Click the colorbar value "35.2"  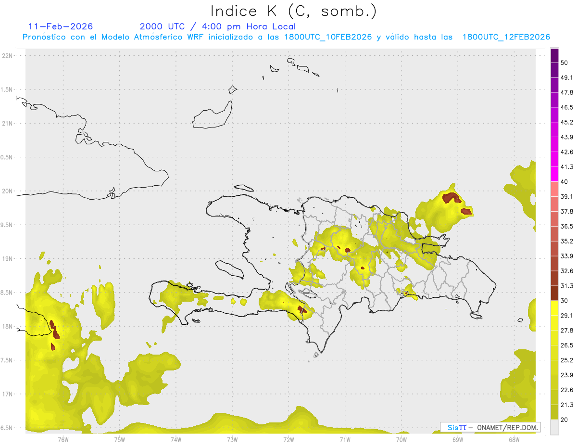(x=567, y=241)
